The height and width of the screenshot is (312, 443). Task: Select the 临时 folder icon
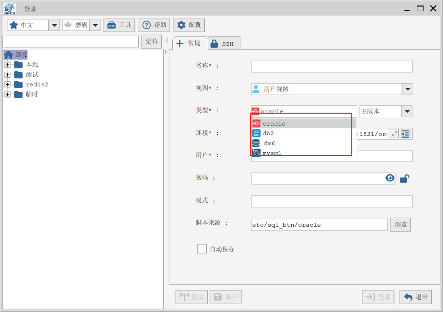(x=18, y=94)
